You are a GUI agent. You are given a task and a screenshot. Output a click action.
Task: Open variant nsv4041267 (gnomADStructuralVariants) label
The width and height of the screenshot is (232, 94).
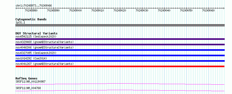[45, 64]
